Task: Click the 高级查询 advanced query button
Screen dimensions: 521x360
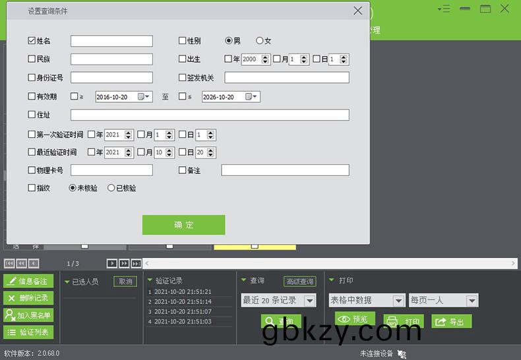Action: 300,282
